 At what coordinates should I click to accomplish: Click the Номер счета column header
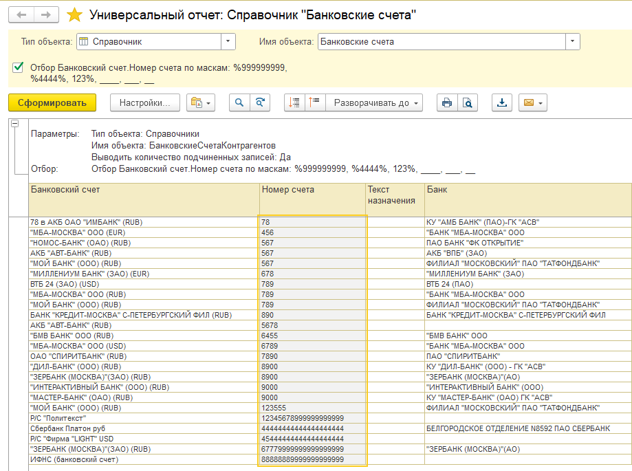point(312,199)
